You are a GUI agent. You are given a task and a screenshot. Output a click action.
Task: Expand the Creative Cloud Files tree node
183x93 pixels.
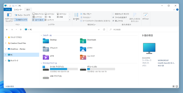click(6, 43)
